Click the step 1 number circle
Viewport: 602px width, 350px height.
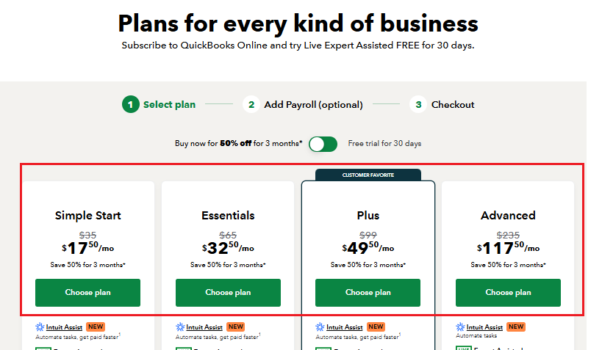pyautogui.click(x=131, y=104)
